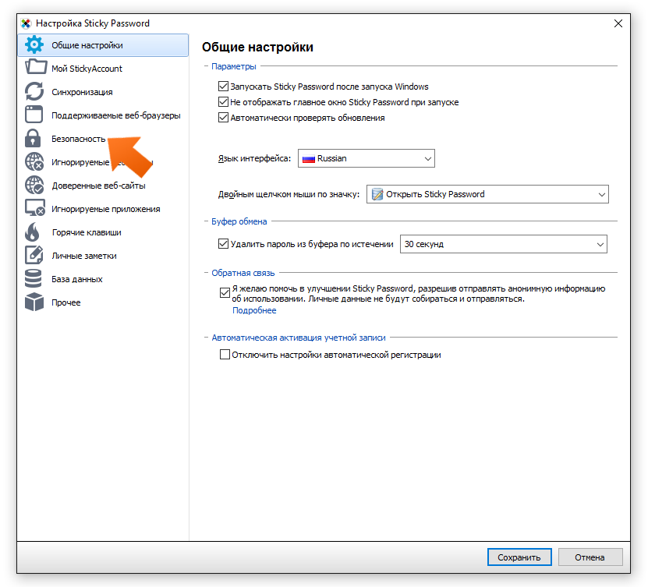This screenshot has height=587, width=648.
Task: Open Игнорируемые приложения via its monitor icon
Action: [35, 208]
